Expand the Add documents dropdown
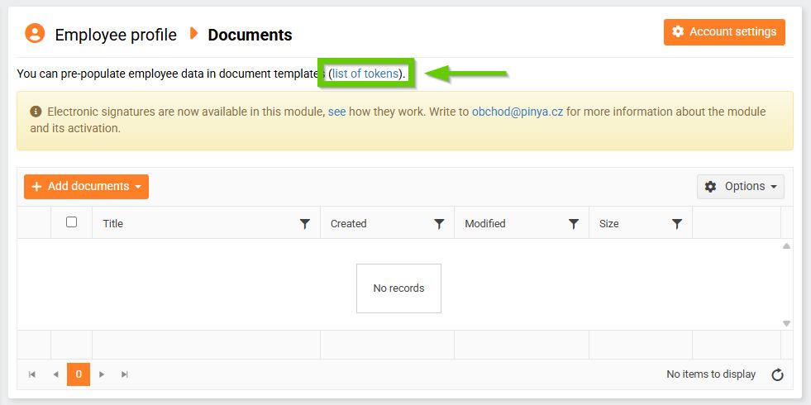This screenshot has width=811, height=405. tap(86, 187)
